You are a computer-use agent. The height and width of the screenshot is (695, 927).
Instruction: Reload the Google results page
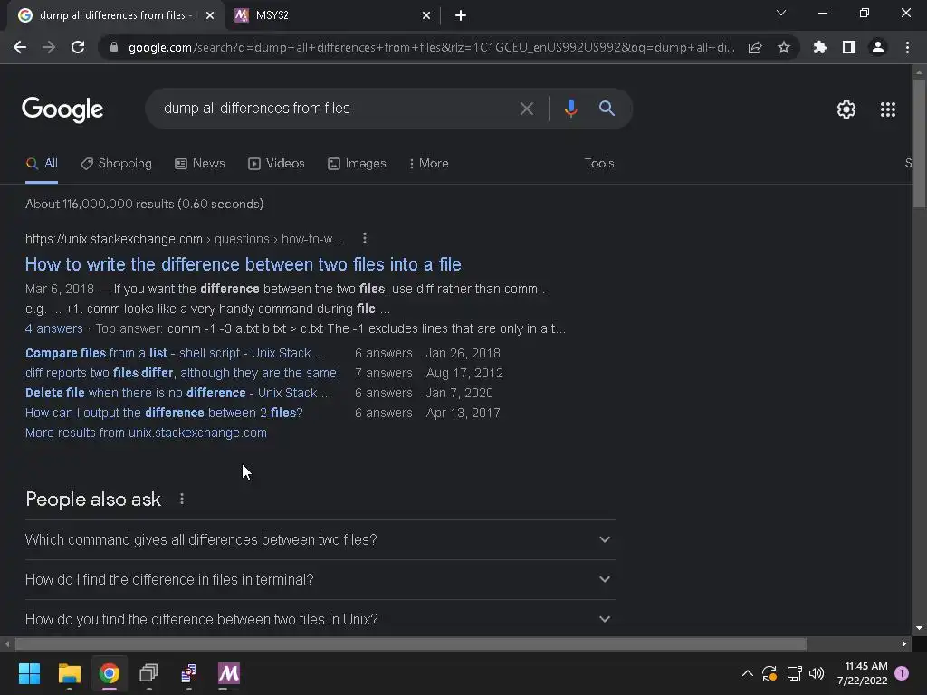[78, 47]
